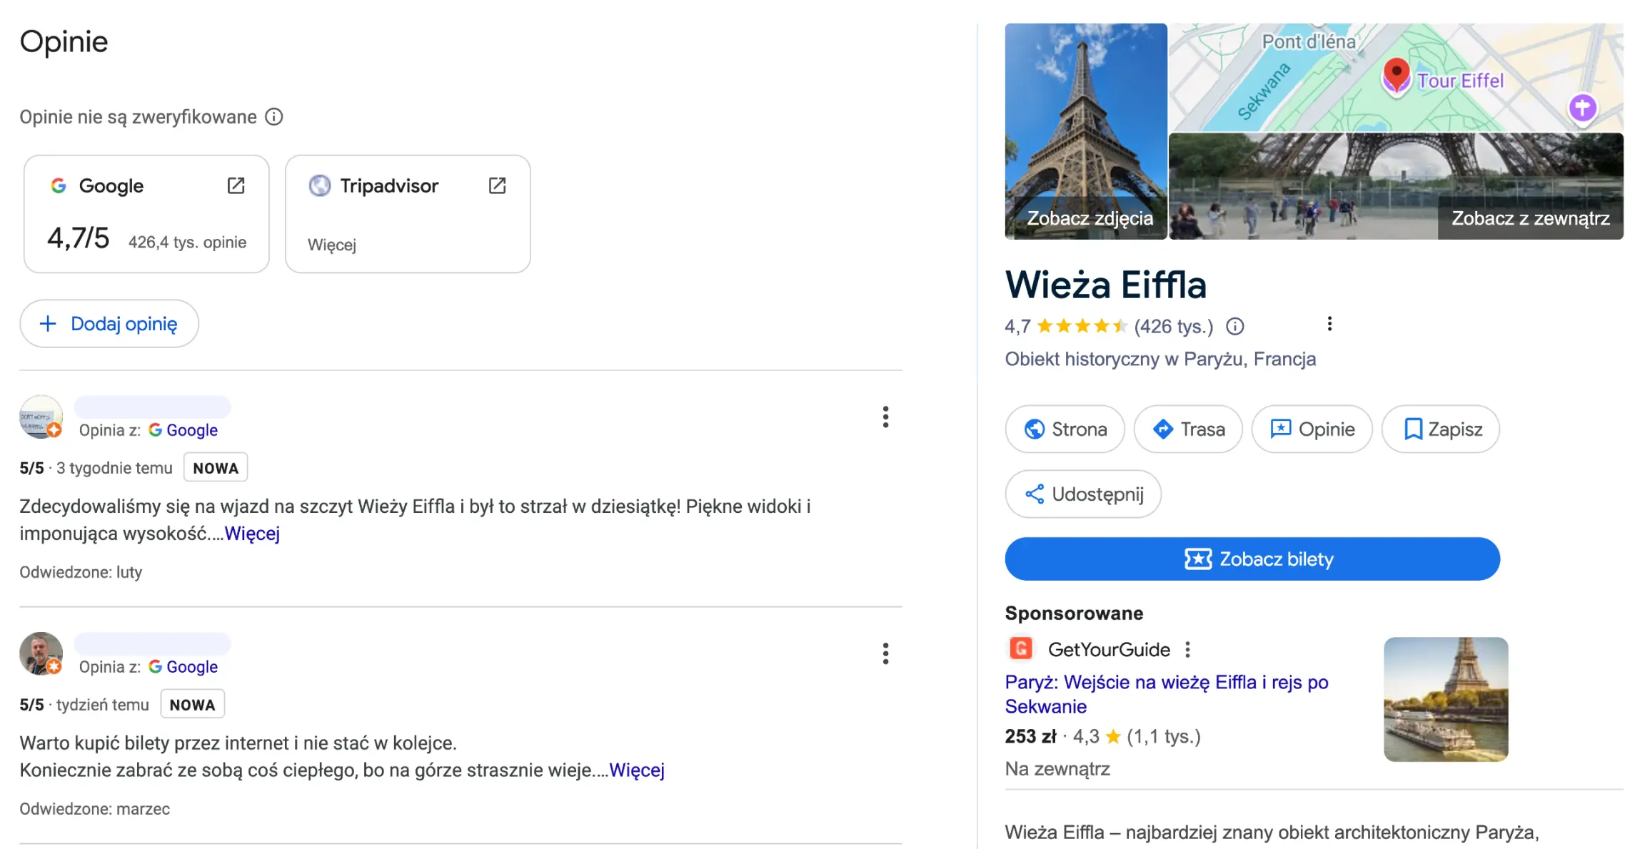
Task: Open the Strona website button
Action: [x=1065, y=429]
